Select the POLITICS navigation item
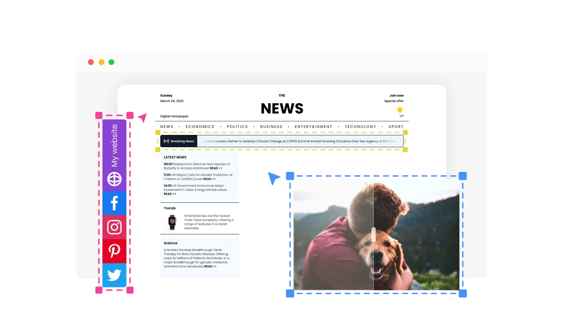This screenshot has width=563, height=329. (237, 127)
